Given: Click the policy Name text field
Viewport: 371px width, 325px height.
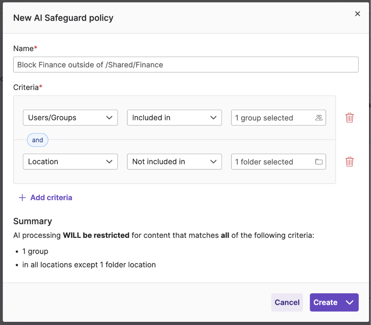Looking at the screenshot, I should pyautogui.click(x=185, y=65).
